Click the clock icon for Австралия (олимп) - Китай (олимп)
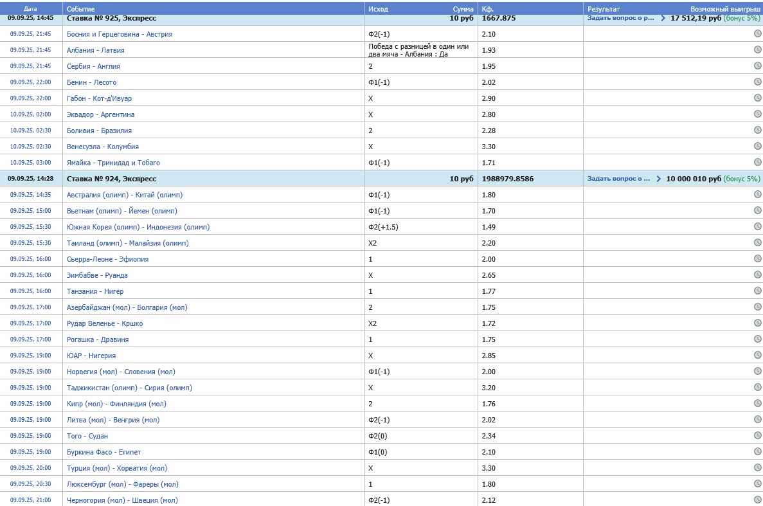Viewport: 763px width, 506px height. tap(757, 194)
